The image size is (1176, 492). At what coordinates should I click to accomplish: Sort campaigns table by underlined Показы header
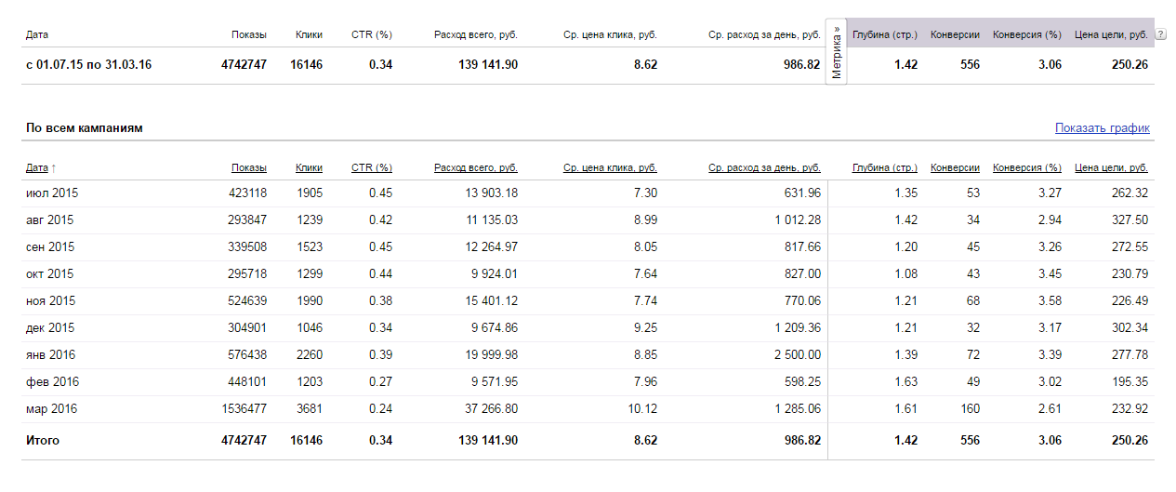249,168
